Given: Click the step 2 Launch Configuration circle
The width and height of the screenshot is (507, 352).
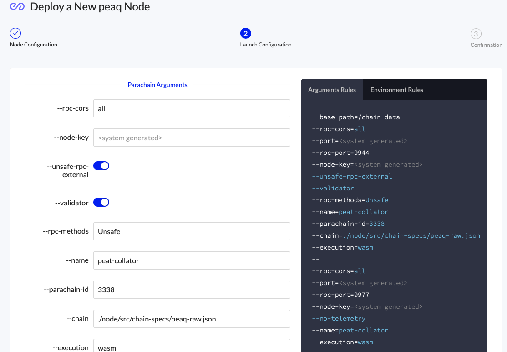Looking at the screenshot, I should pyautogui.click(x=245, y=33).
